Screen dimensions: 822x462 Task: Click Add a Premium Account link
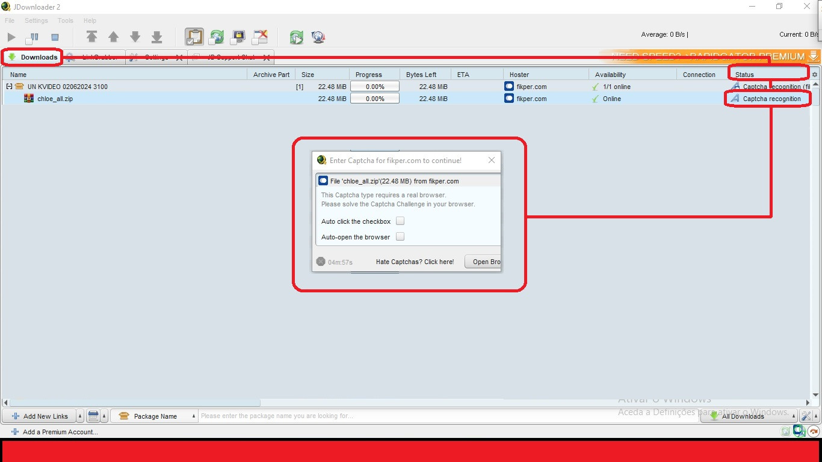pos(54,432)
